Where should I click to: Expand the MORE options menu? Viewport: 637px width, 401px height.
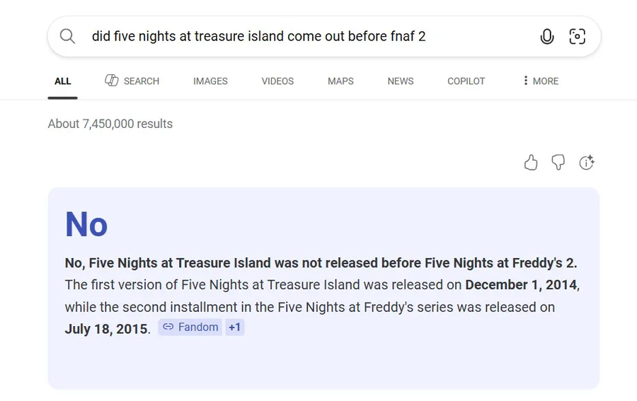tap(540, 81)
